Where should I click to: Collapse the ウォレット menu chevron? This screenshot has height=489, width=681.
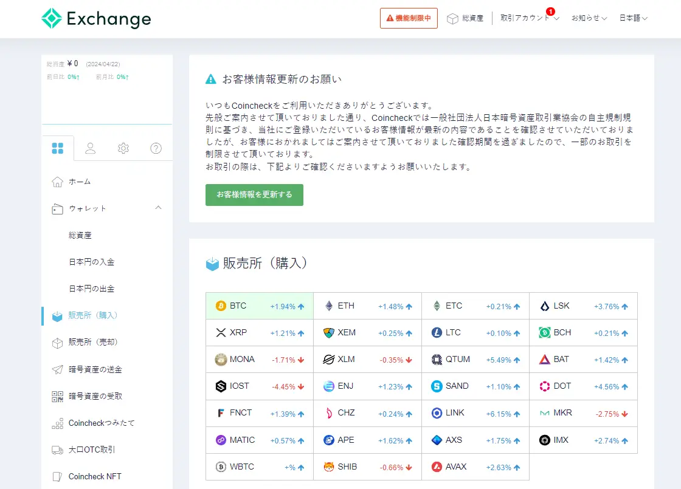[x=158, y=208]
